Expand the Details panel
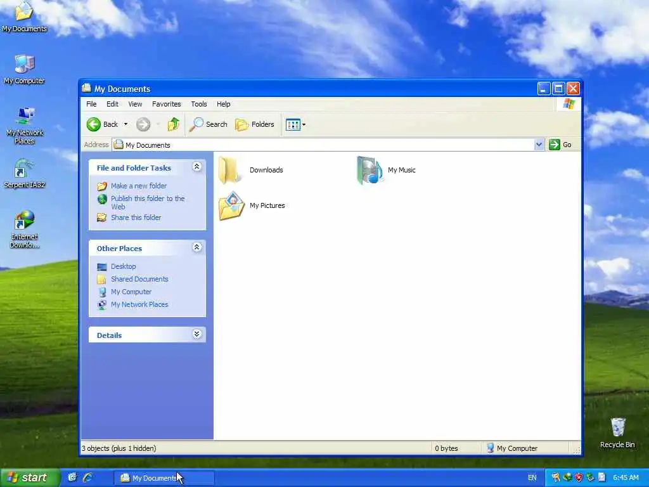The width and height of the screenshot is (649, 487). point(197,334)
